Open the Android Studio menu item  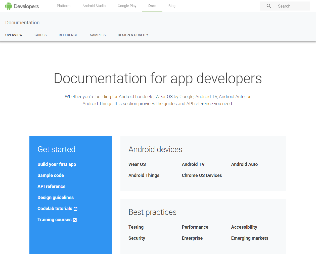(94, 6)
